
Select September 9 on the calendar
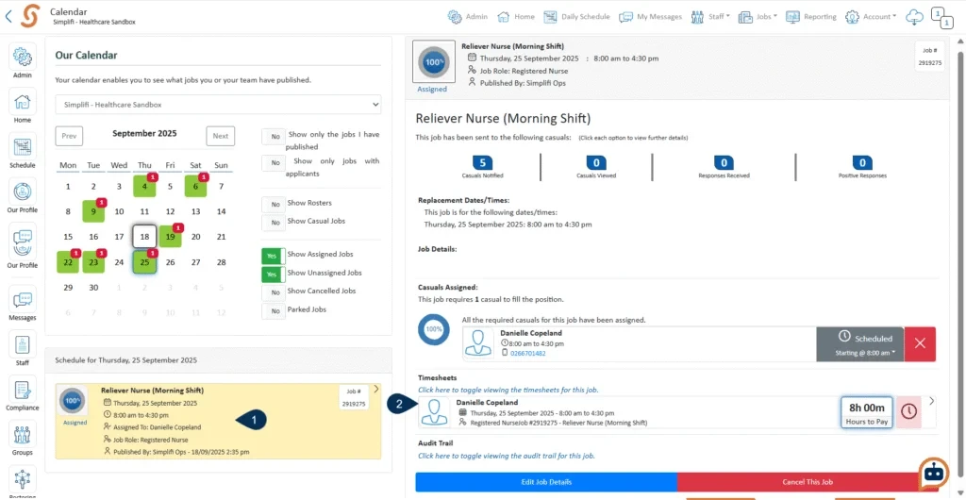(x=93, y=211)
